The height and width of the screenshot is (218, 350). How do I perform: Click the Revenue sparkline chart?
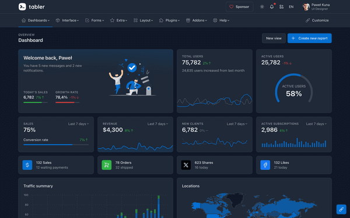135,146
